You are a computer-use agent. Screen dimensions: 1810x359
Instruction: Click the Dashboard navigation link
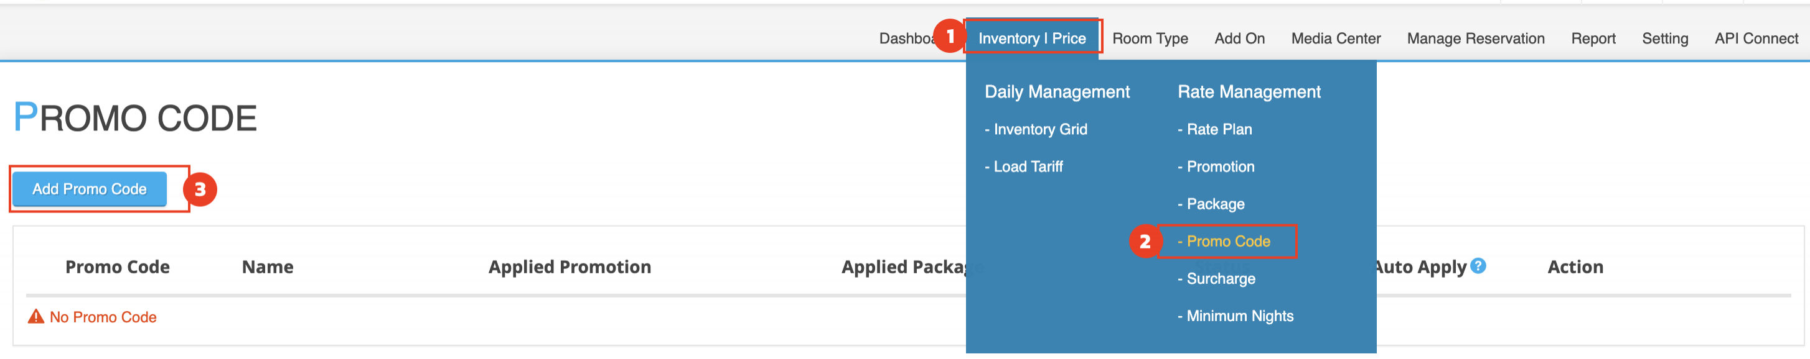pyautogui.click(x=905, y=39)
